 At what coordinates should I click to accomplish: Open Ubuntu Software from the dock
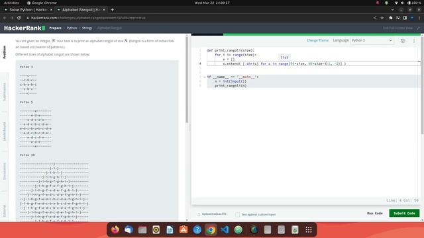click(184, 229)
